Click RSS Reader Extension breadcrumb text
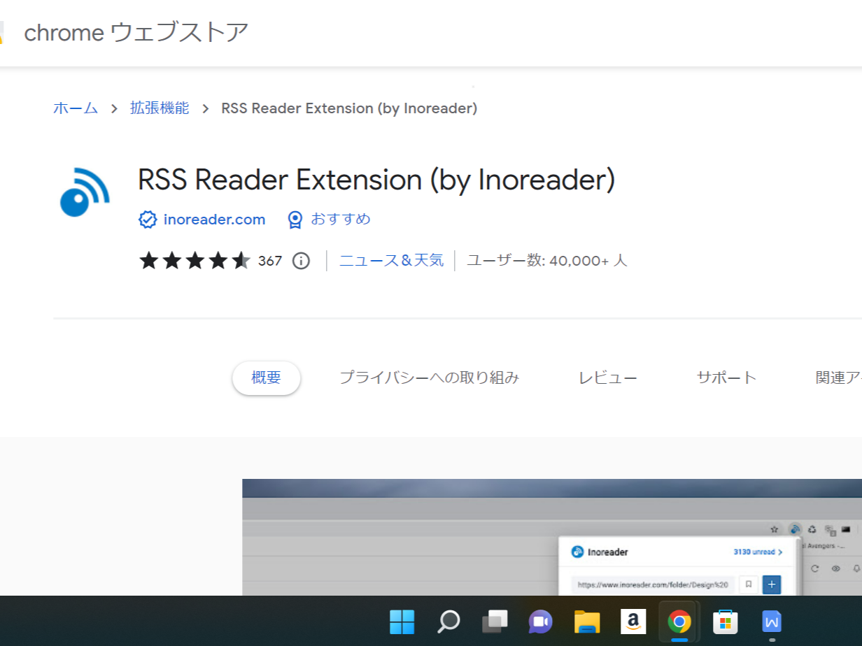Image resolution: width=862 pixels, height=646 pixels. 349,108
